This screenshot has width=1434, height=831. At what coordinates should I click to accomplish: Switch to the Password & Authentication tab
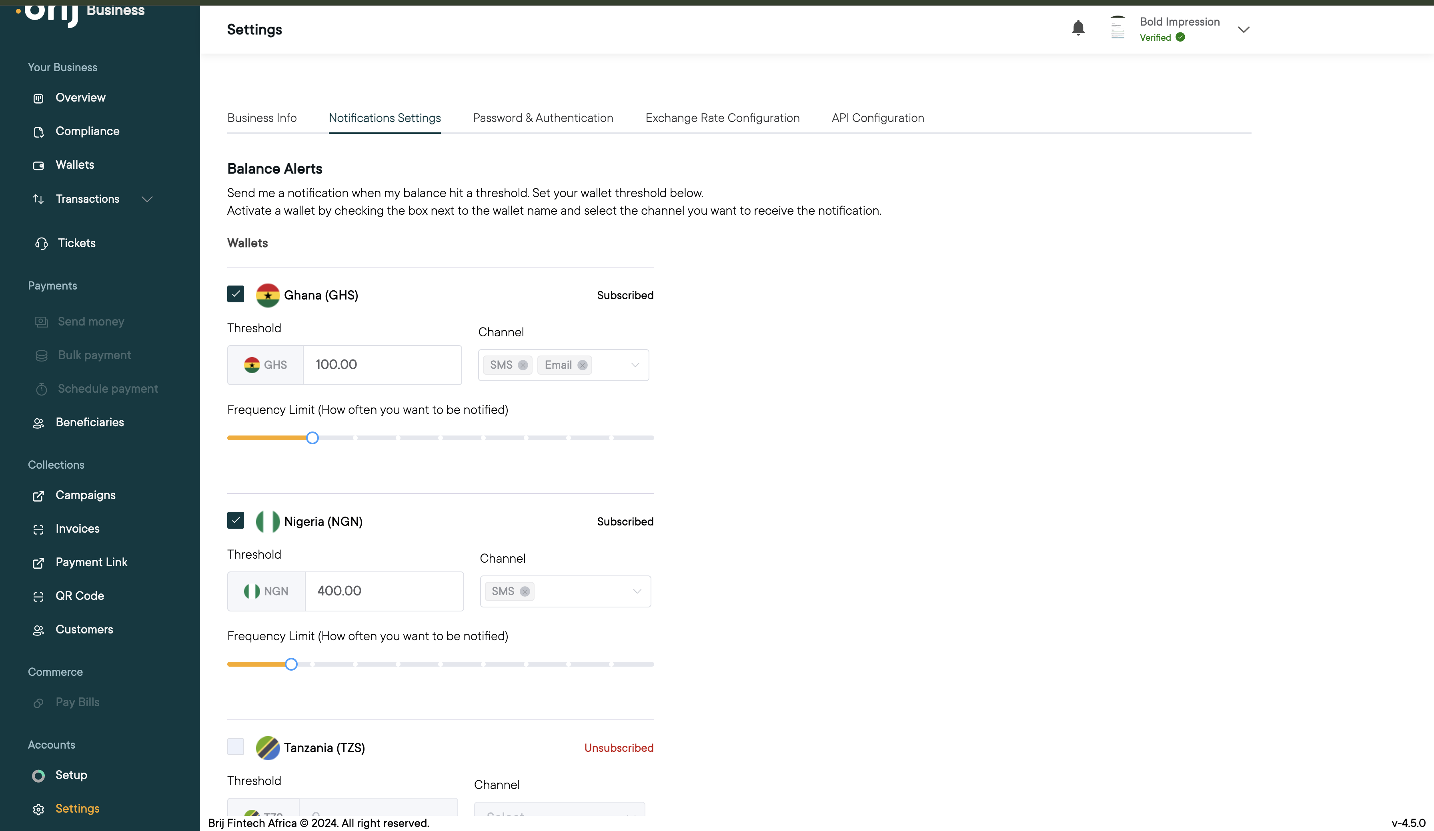pos(543,118)
